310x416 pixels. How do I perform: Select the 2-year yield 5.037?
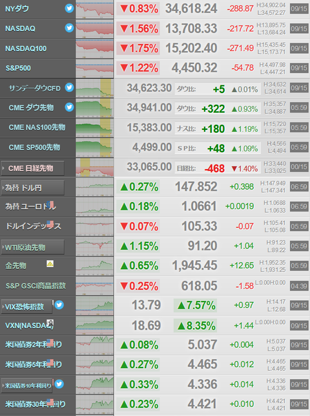click(203, 345)
